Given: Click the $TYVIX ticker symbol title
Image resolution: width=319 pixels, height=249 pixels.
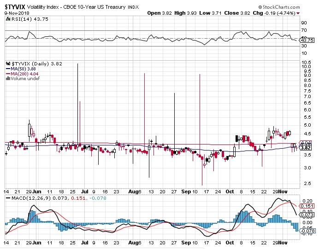Looking at the screenshot, I should 15,7.
